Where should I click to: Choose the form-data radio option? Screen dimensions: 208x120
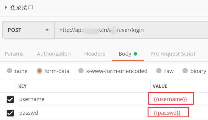tap(39, 71)
